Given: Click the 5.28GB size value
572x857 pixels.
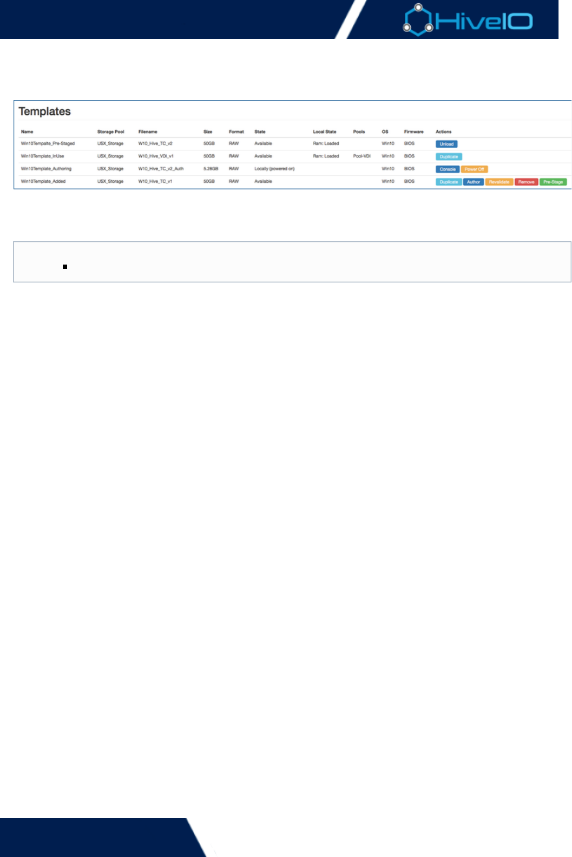Looking at the screenshot, I should 211,169.
